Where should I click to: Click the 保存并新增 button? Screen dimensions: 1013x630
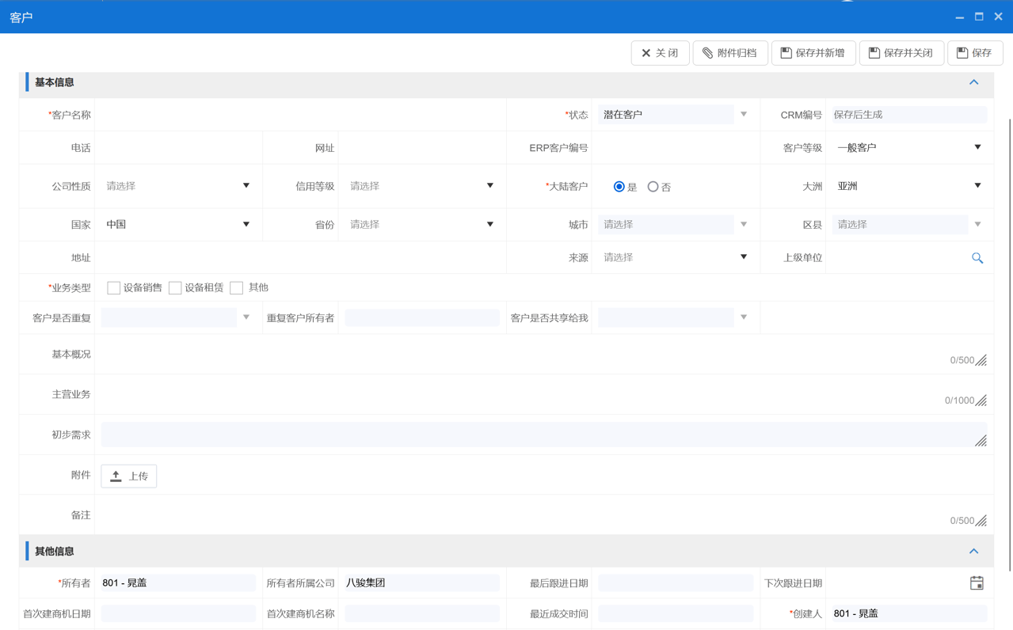pyautogui.click(x=813, y=53)
